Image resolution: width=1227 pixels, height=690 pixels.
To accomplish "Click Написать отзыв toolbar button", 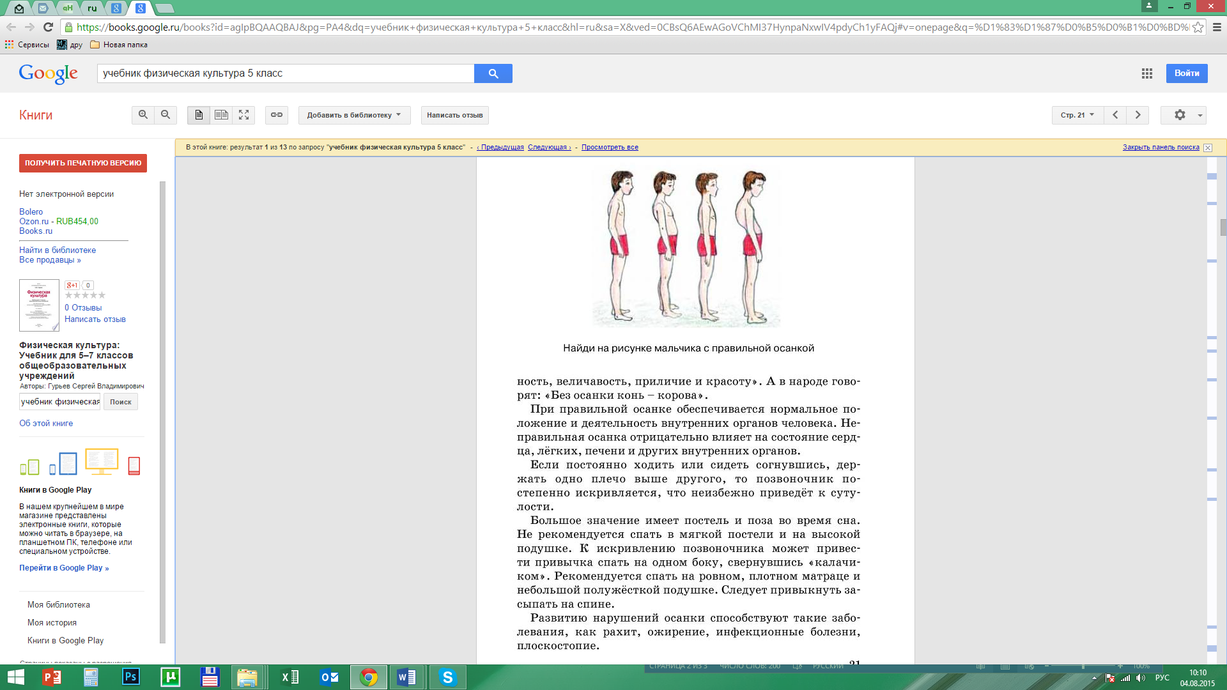I will click(x=455, y=115).
